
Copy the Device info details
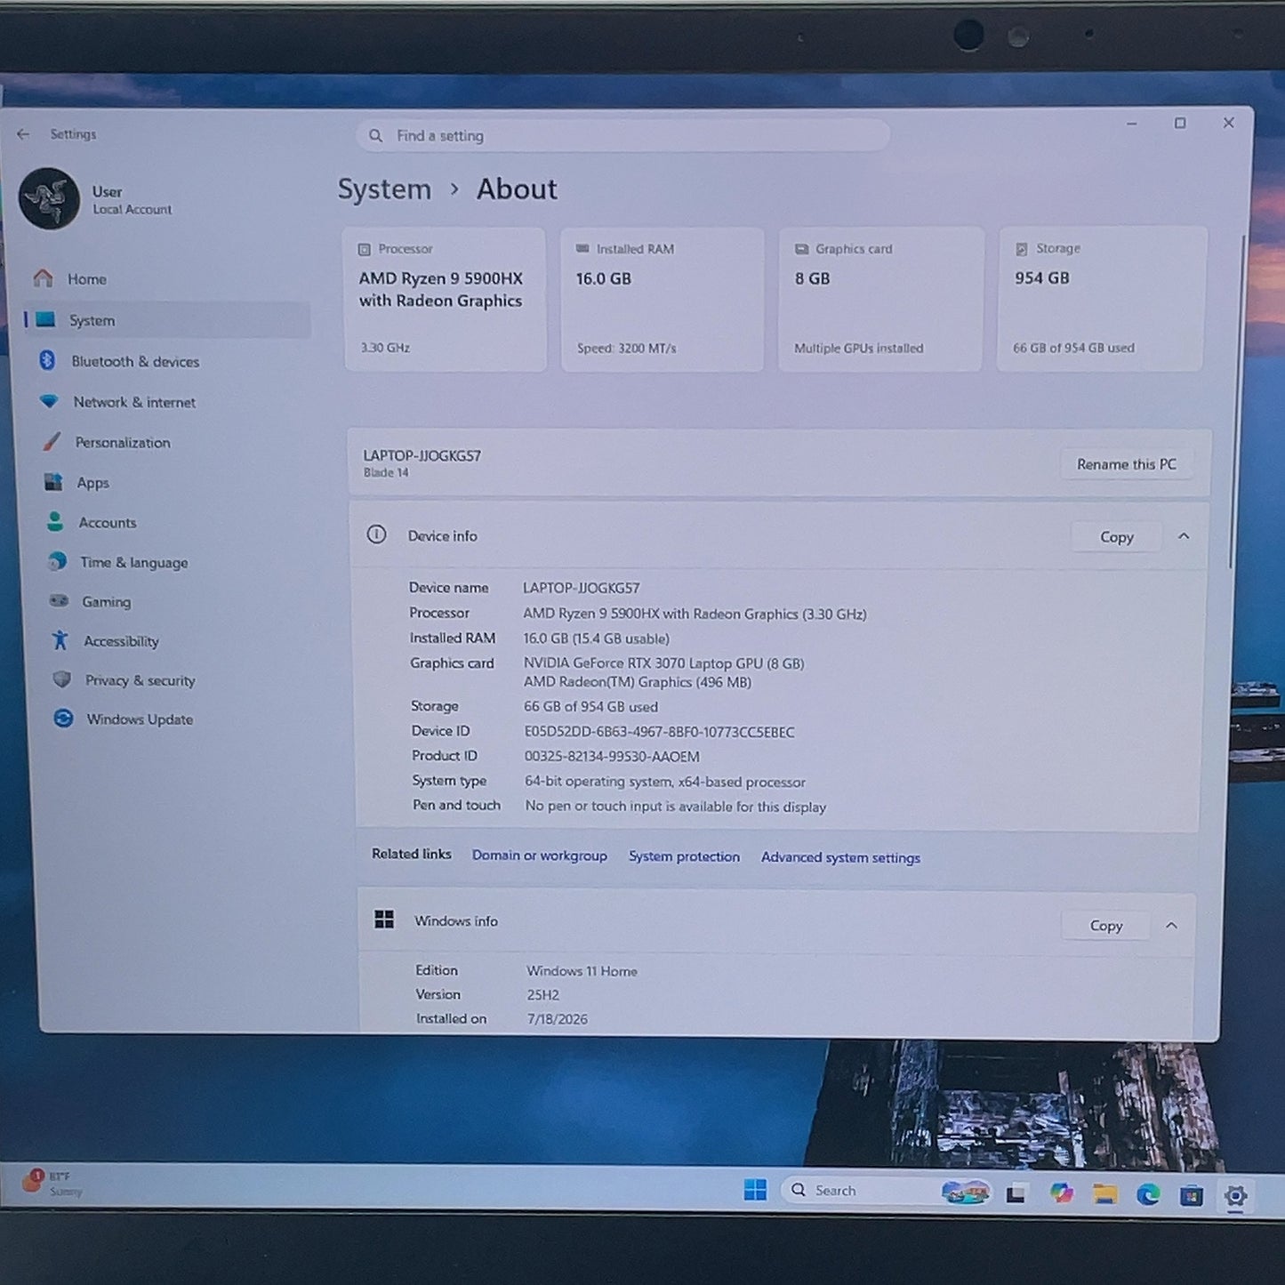click(x=1117, y=537)
